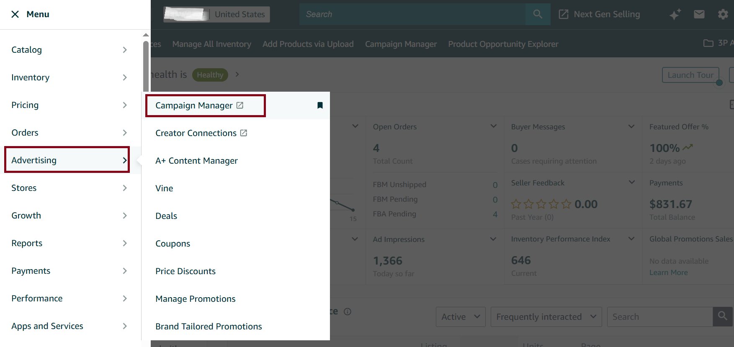734x347 pixels.
Task: Expand the Pricing menu chevron
Action: coord(125,105)
